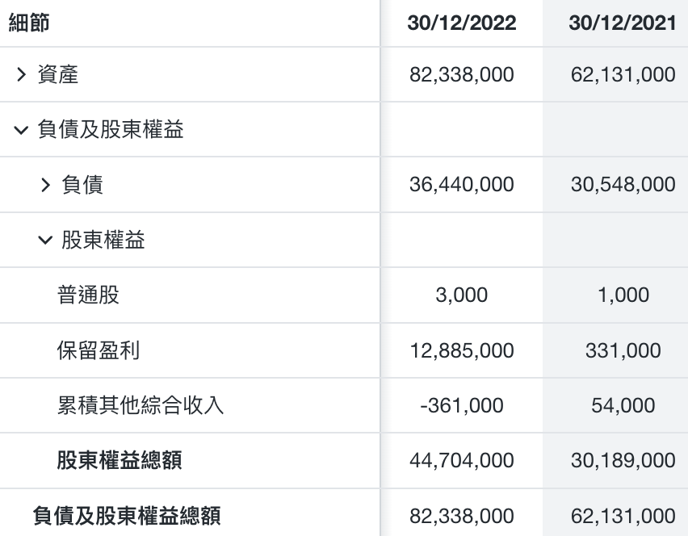Expand the 負債 row chevron
The width and height of the screenshot is (688, 536).
[x=45, y=185]
